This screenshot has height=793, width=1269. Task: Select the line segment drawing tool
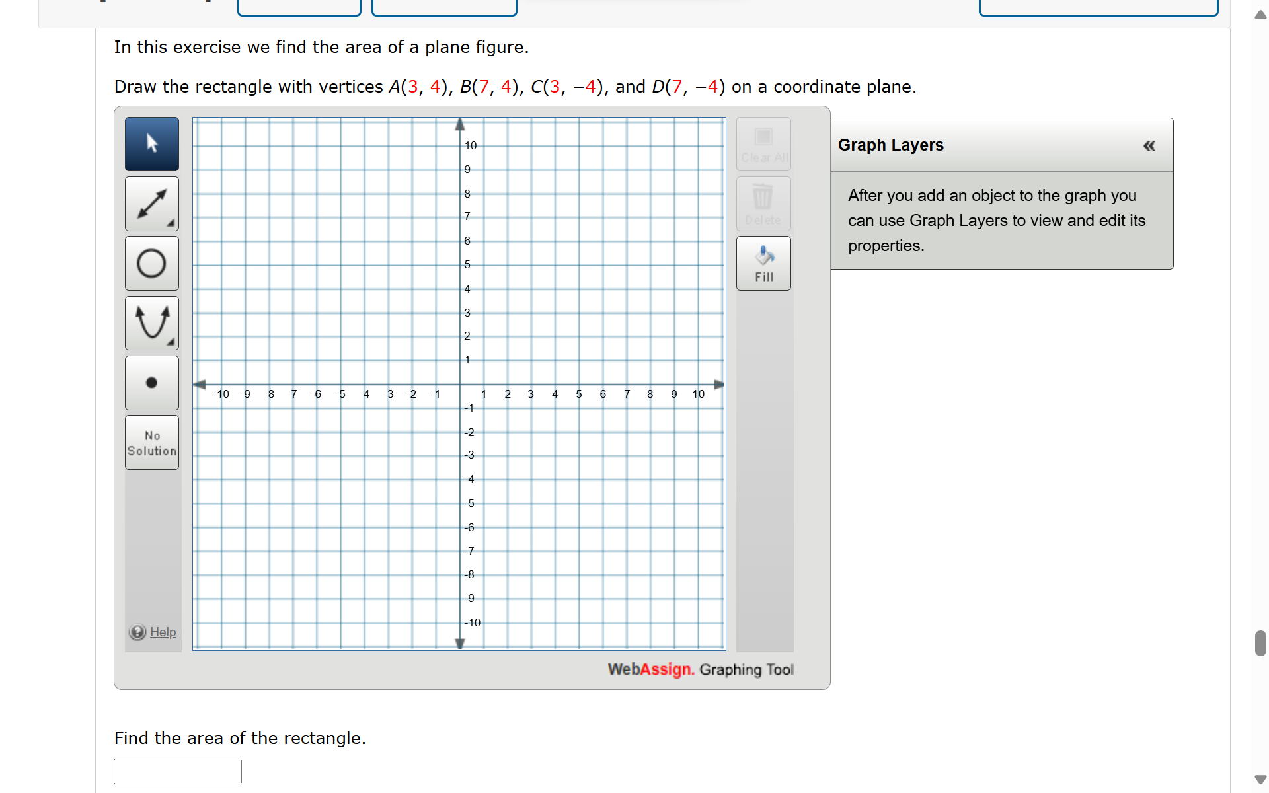(x=152, y=204)
